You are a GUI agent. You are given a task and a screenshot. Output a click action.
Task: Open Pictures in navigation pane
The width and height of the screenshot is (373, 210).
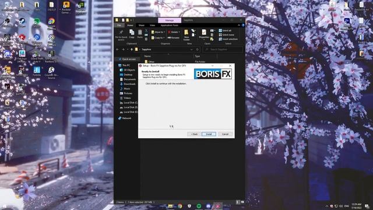126,93
